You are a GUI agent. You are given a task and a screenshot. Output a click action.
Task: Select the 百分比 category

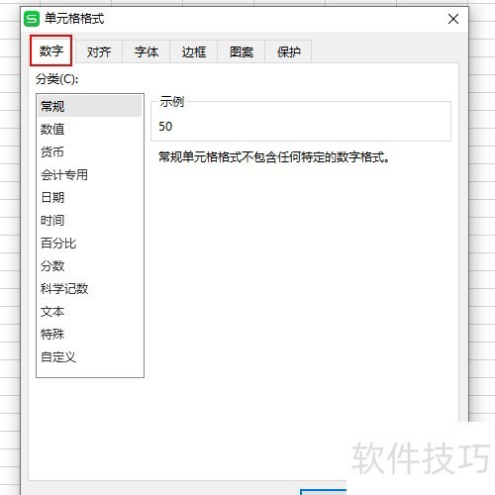(x=90, y=244)
